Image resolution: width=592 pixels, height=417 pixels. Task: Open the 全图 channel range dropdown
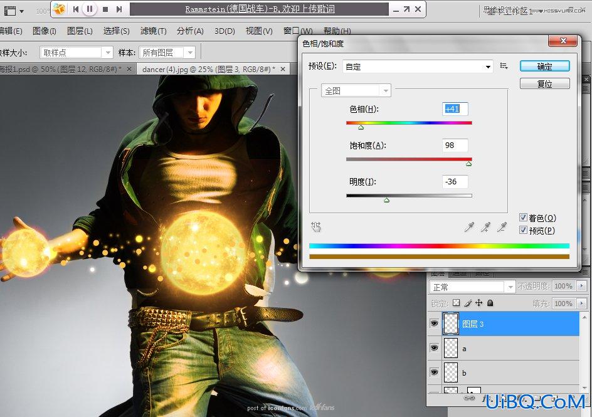[356, 91]
